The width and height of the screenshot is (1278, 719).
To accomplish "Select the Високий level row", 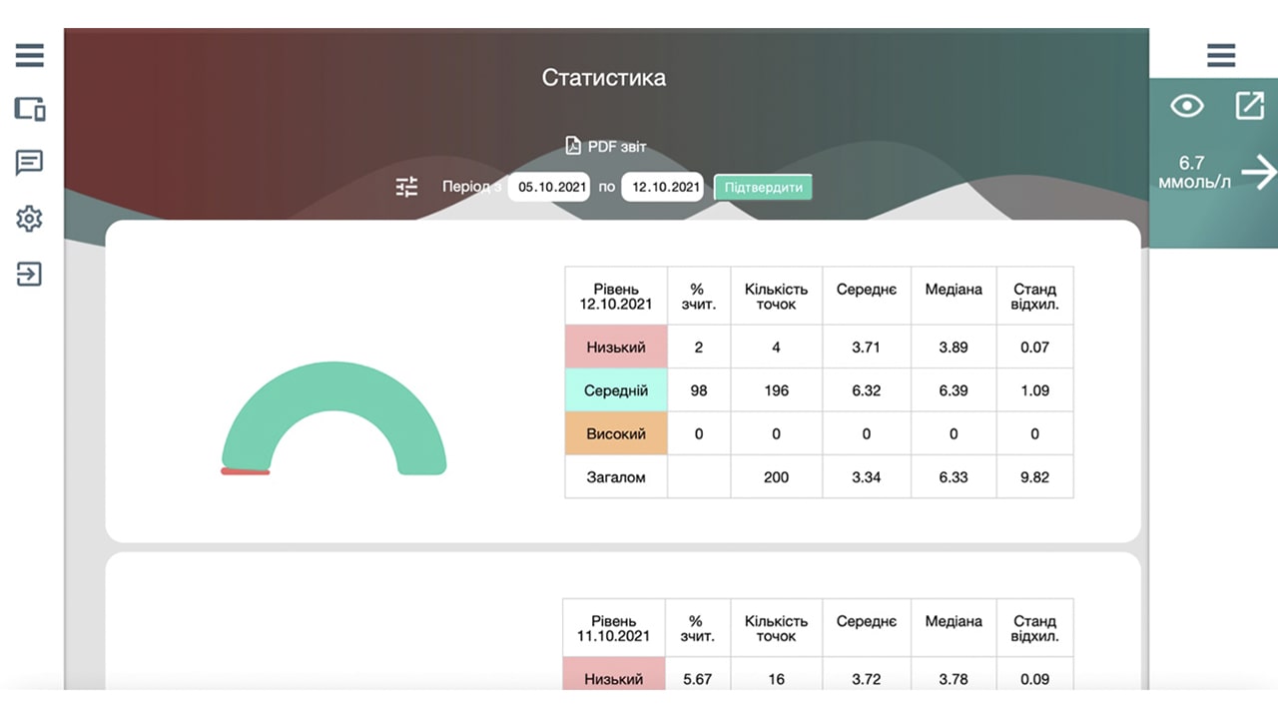I will tap(615, 433).
